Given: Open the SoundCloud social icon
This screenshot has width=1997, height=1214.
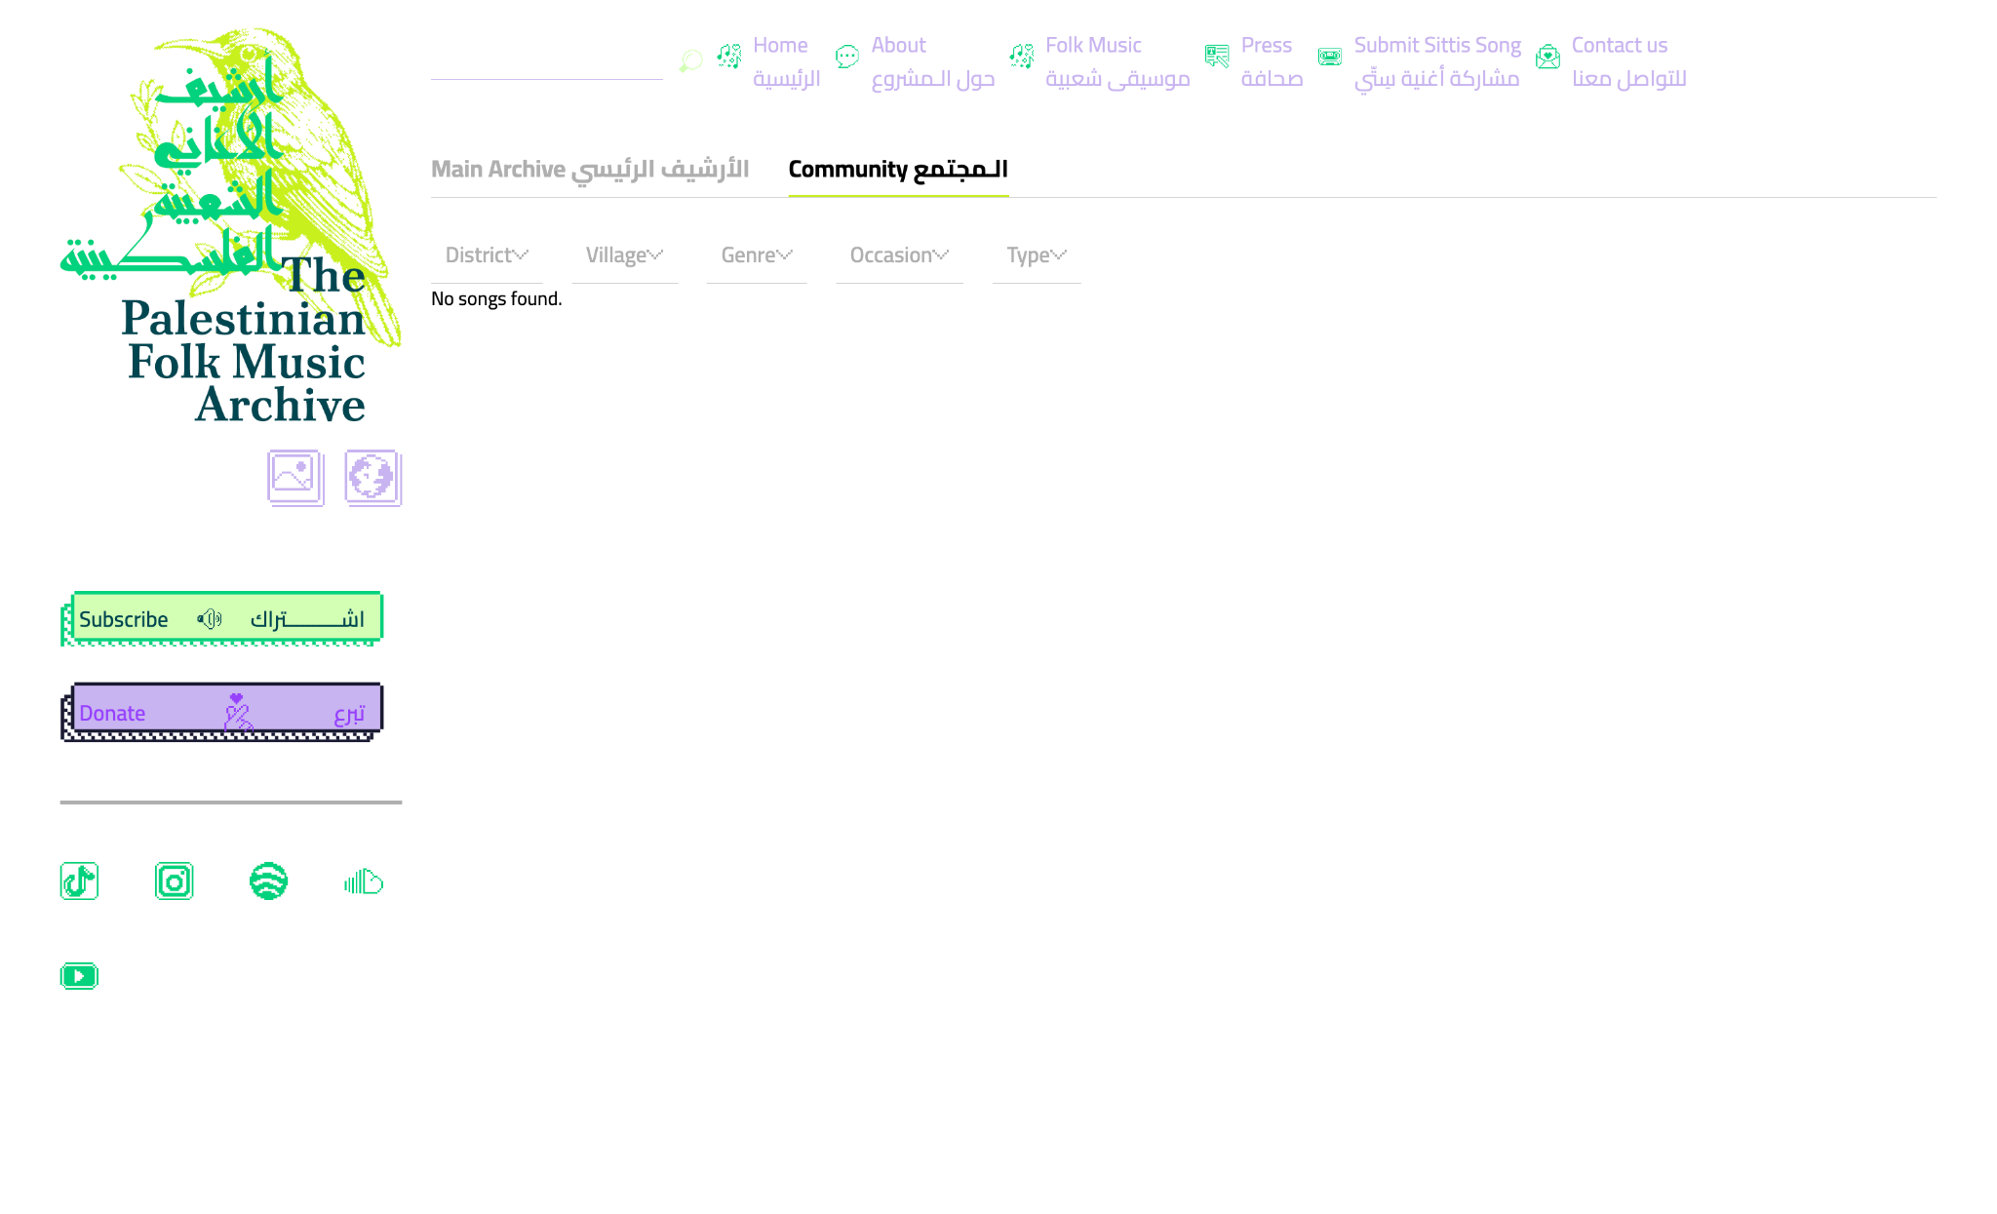Looking at the screenshot, I should [x=364, y=881].
